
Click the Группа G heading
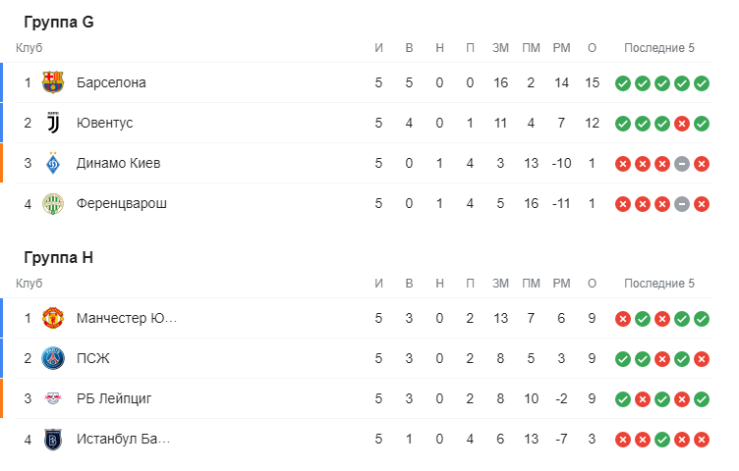[59, 23]
